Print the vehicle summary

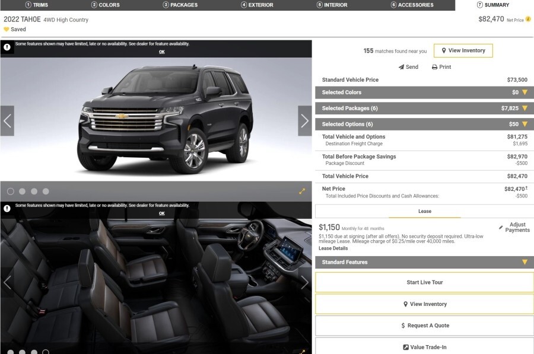(441, 67)
